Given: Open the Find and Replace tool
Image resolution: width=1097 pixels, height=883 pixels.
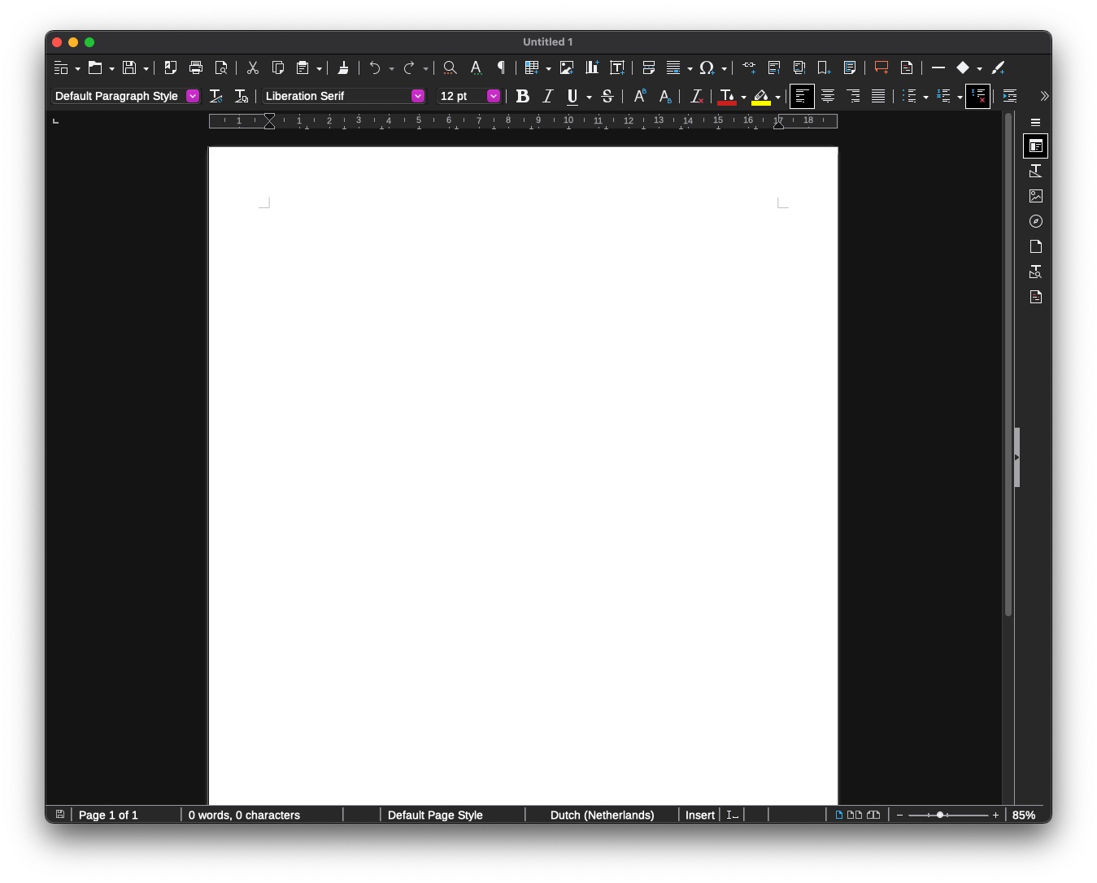Looking at the screenshot, I should coord(450,67).
